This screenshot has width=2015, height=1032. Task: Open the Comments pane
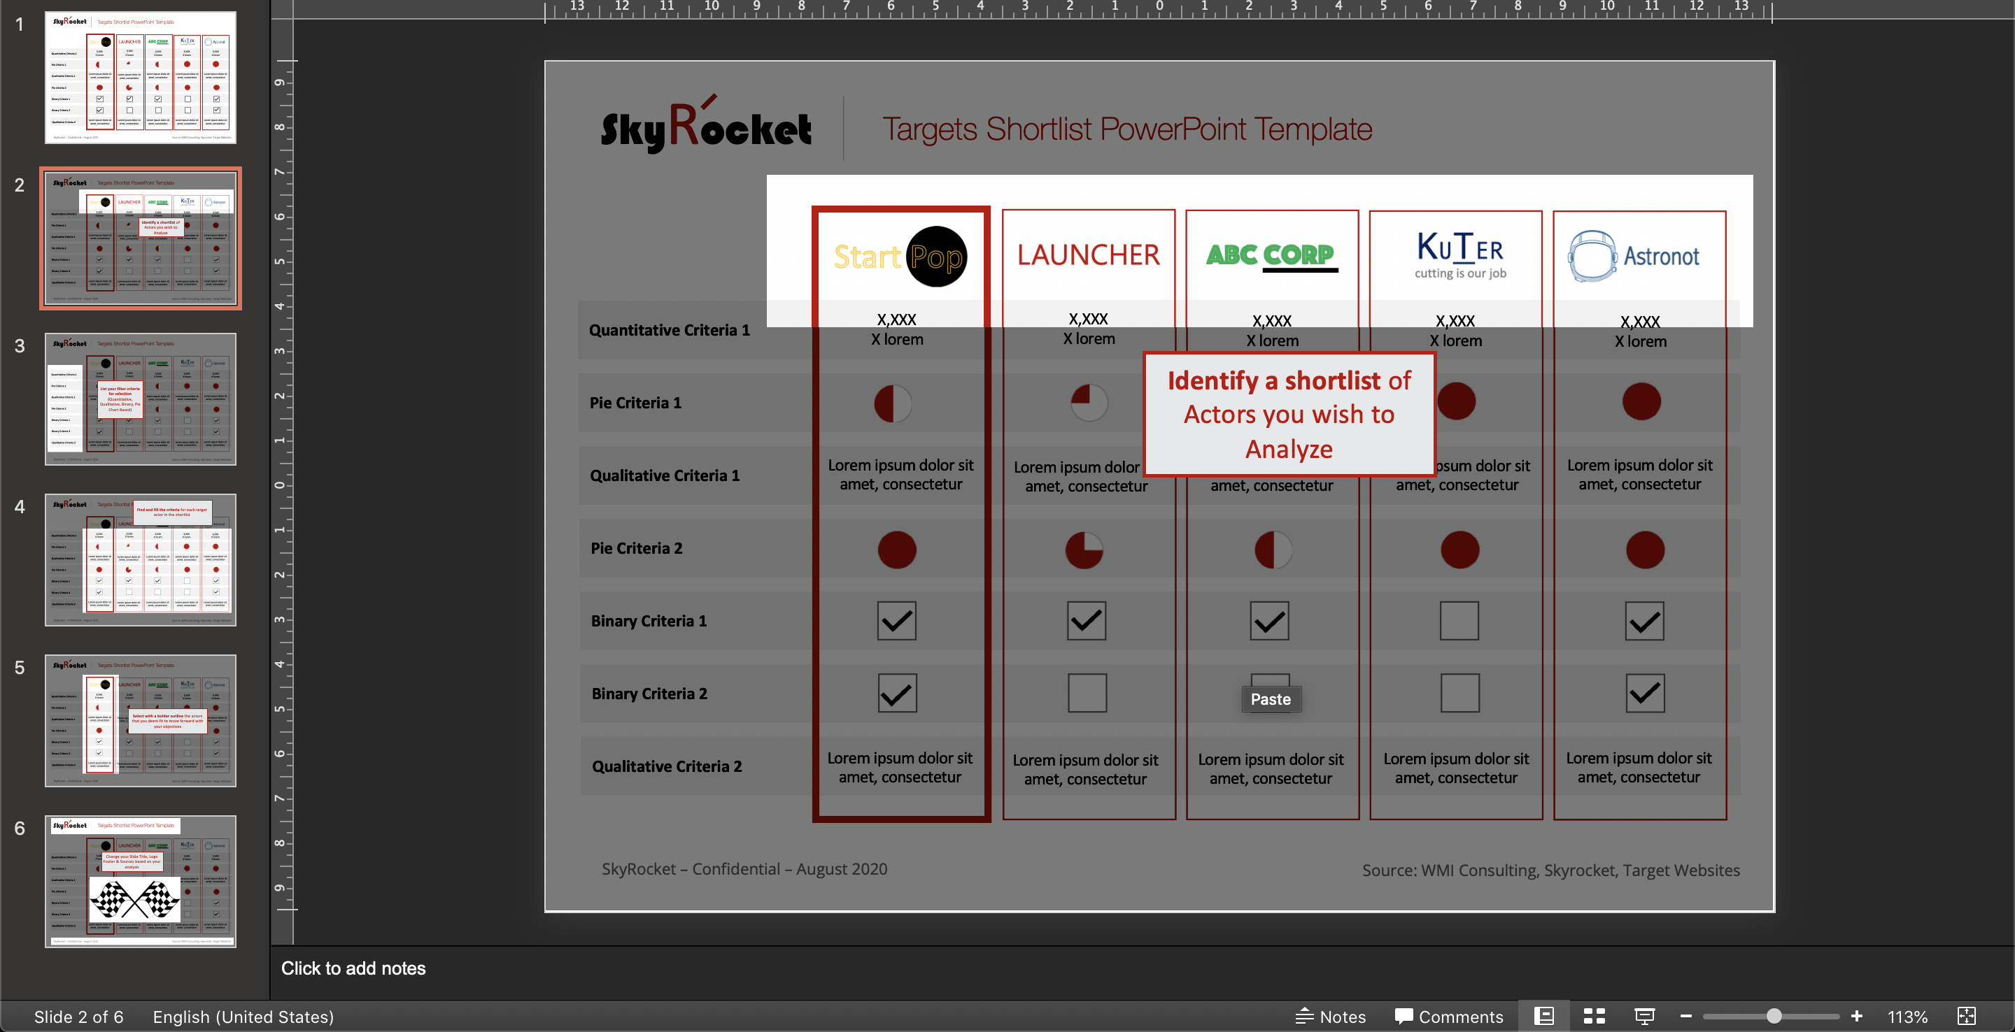1449,1017
